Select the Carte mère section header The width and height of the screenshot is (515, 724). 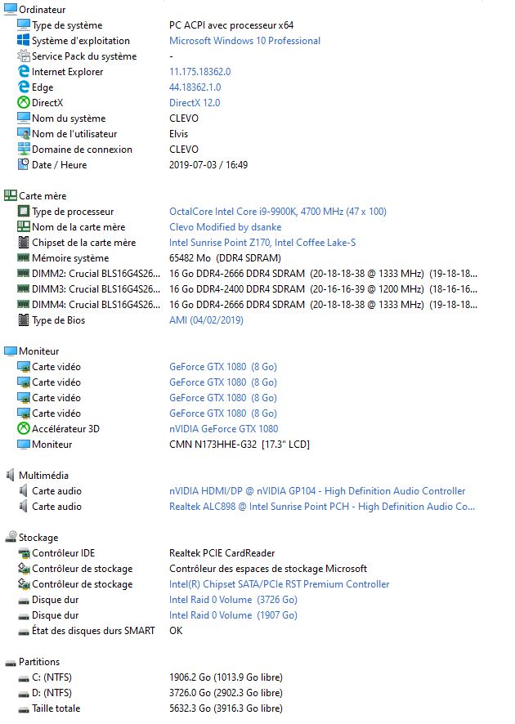click(43, 196)
